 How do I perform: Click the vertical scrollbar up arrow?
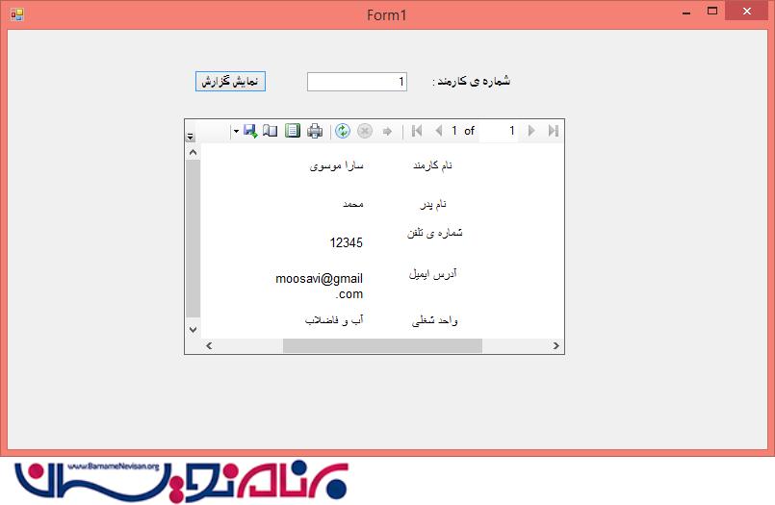pos(194,152)
